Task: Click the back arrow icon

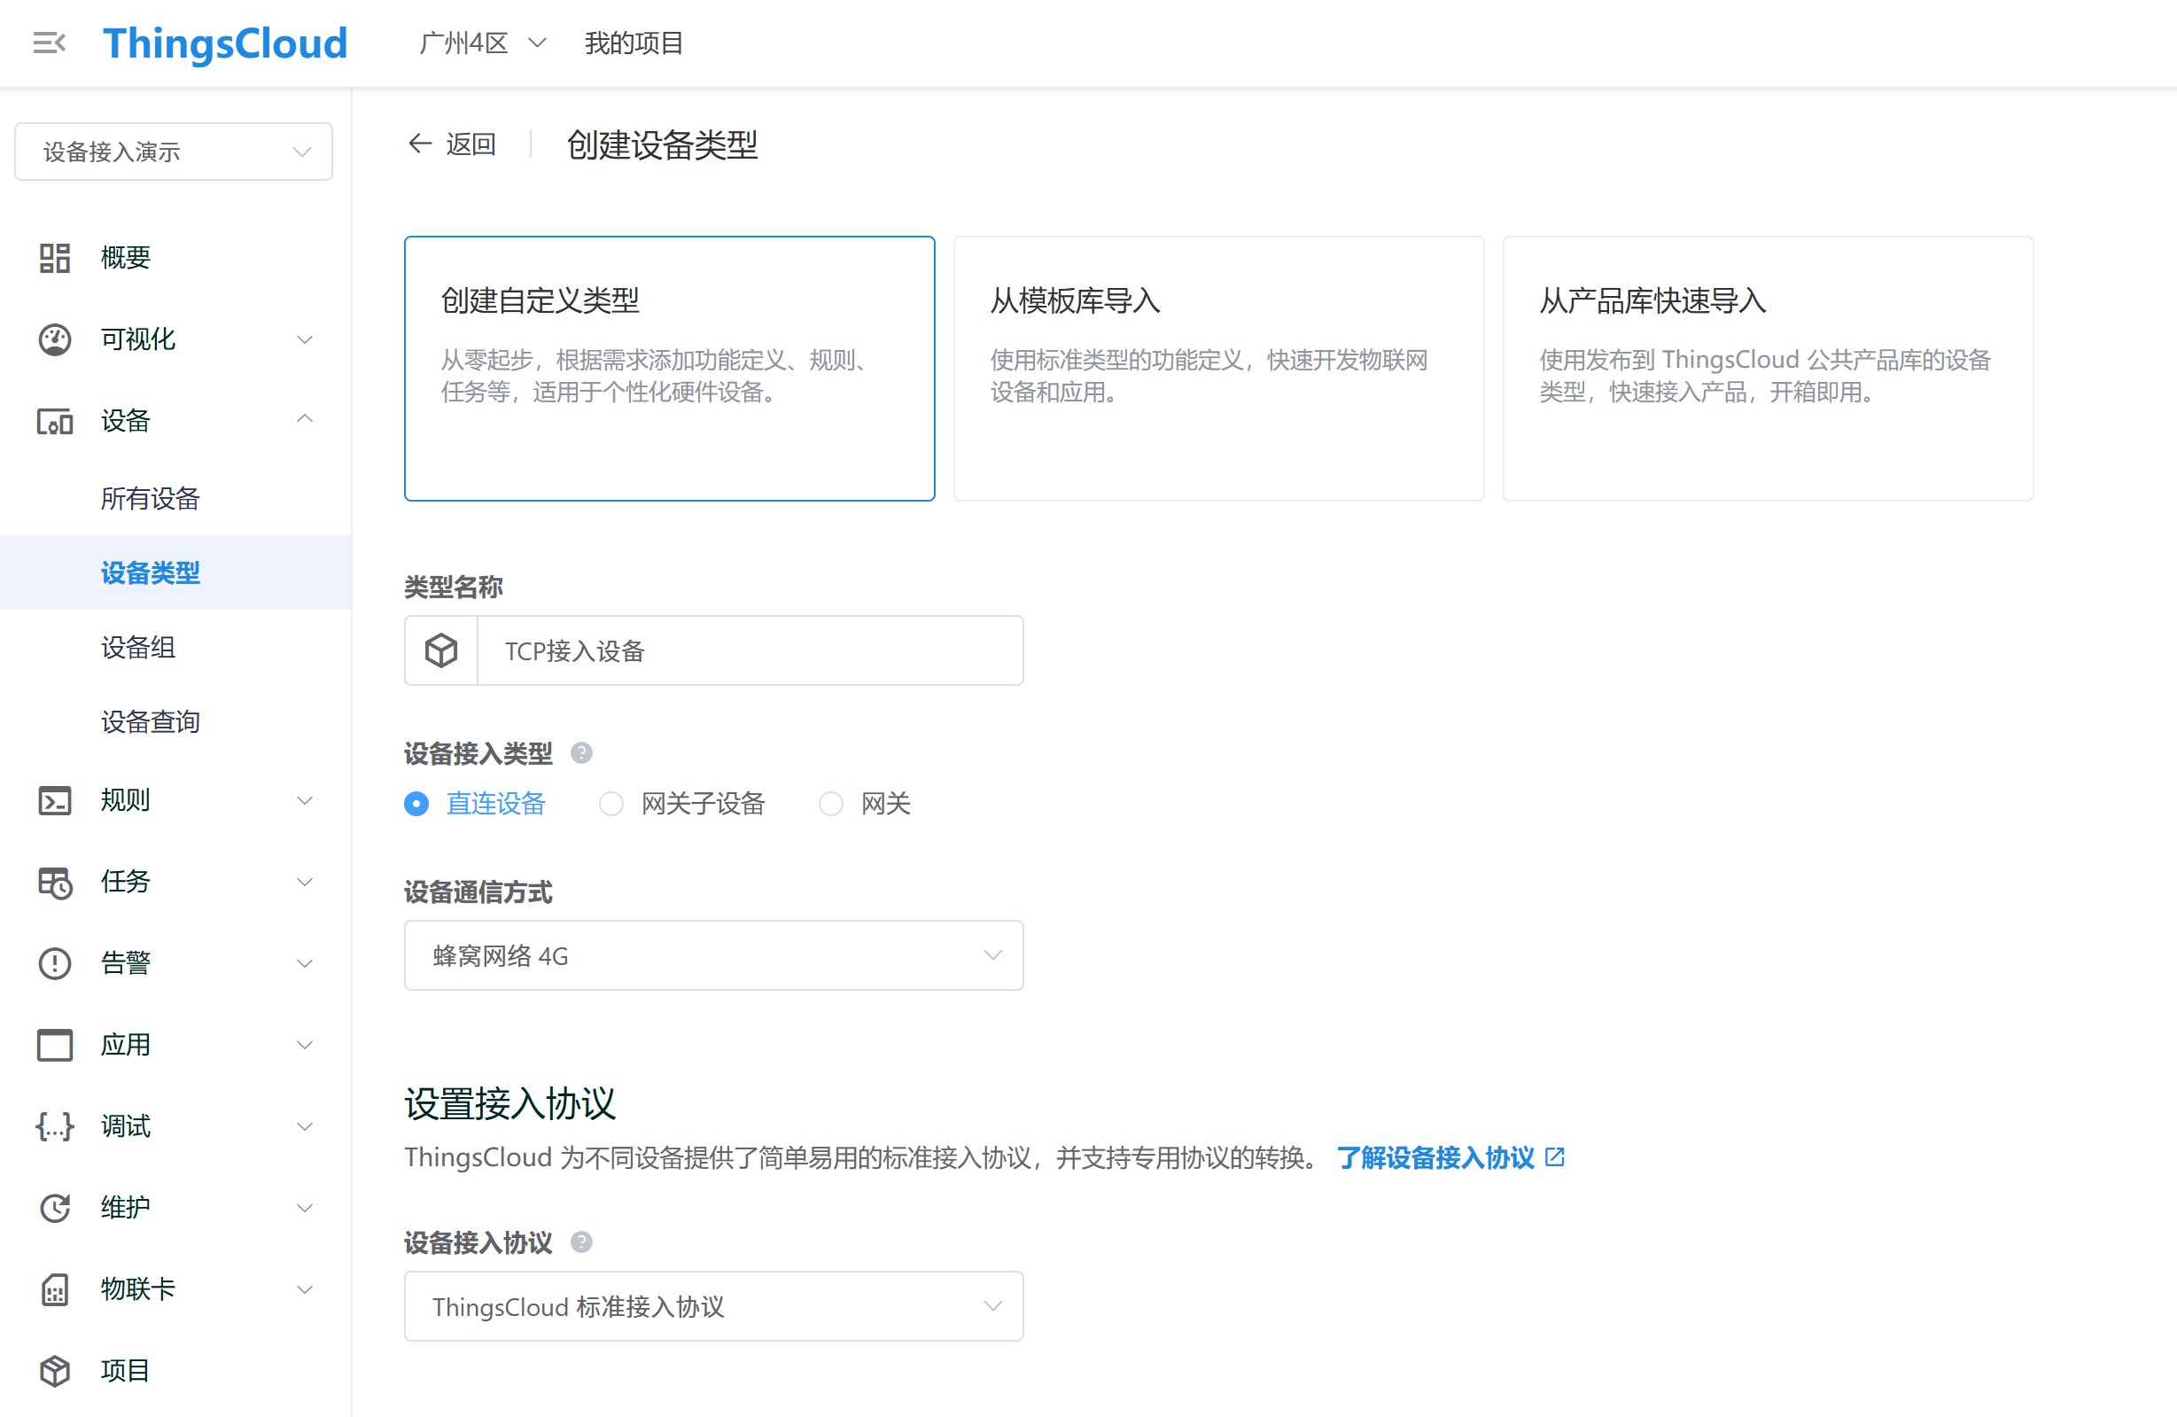Action: pyautogui.click(x=419, y=144)
